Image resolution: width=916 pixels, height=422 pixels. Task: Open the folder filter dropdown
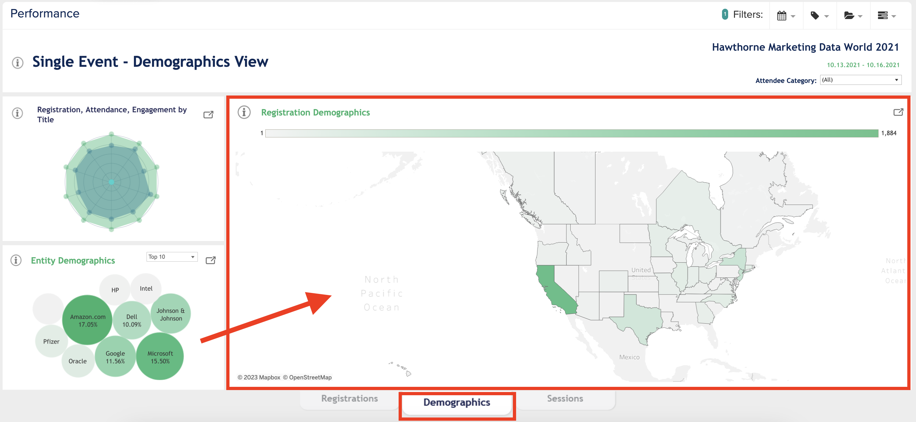click(x=853, y=15)
